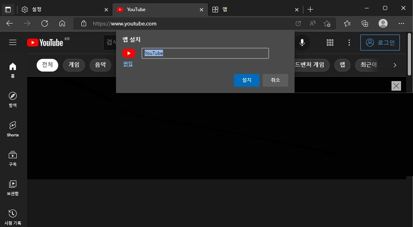The image size is (413, 227).
Task: Open browser settings and more menu
Action: [x=401, y=23]
